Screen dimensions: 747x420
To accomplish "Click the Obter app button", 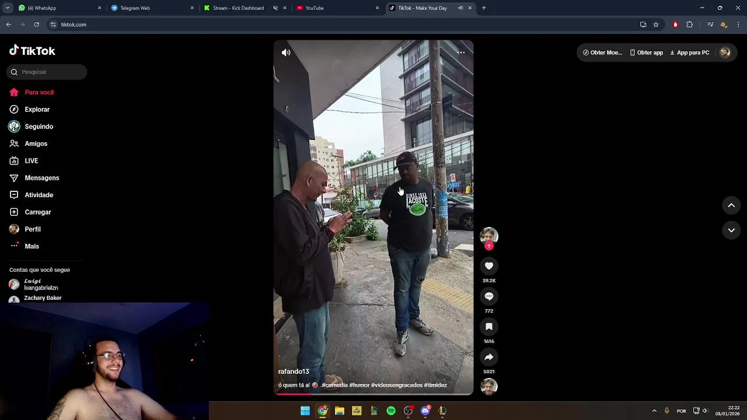I will [646, 52].
